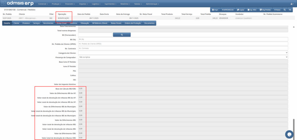This screenshot has width=297, height=140.
Task: Open Etq Pedido label button
Action: (265, 10)
